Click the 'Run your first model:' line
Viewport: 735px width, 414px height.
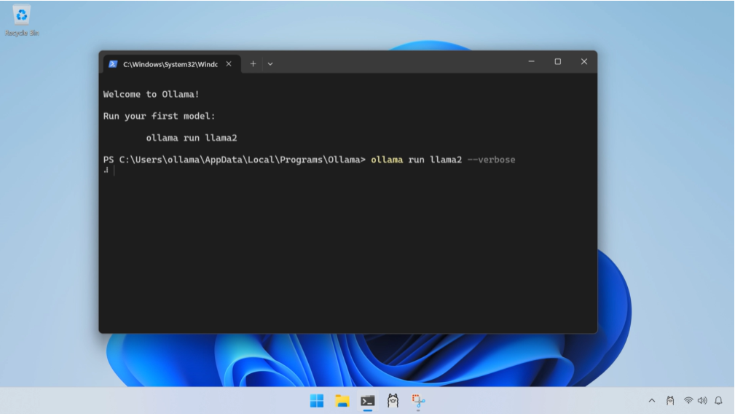point(159,116)
